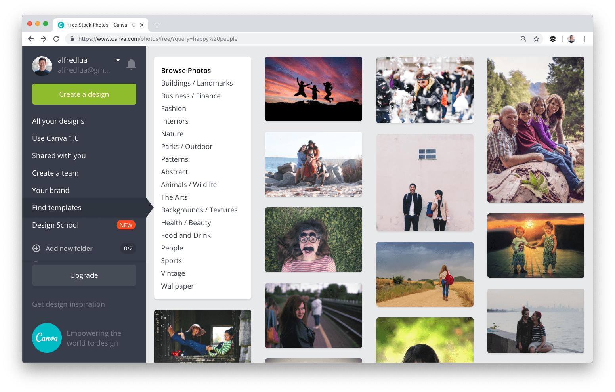Switch to the Free Stock Photos tab
This screenshot has height=392, width=615.
point(99,25)
